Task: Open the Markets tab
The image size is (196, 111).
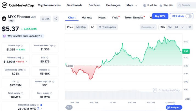Action: tap(87, 18)
